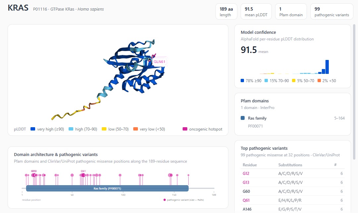Screen dimensions: 358x213
Task: Click the 1 Pfam domain stat card
Action: tap(291, 12)
